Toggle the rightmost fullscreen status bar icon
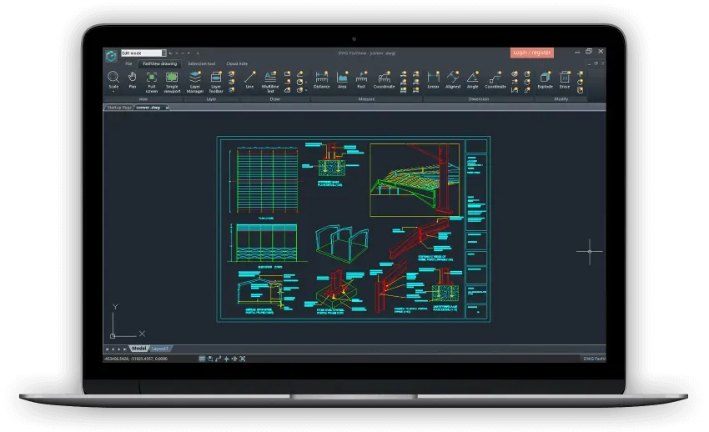The width and height of the screenshot is (709, 432). [243, 359]
